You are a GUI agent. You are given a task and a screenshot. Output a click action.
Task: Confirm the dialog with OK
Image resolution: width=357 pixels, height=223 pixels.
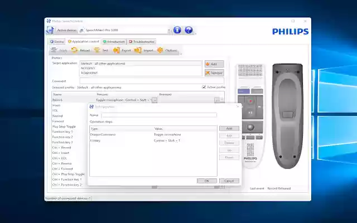click(x=207, y=181)
